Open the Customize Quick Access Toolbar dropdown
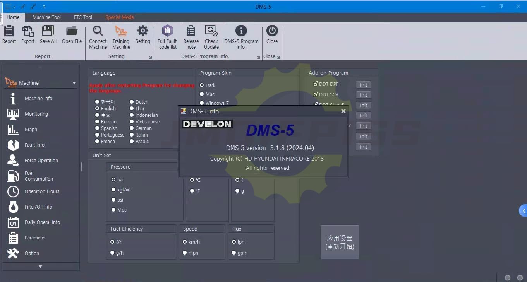527x282 pixels. pos(44,7)
